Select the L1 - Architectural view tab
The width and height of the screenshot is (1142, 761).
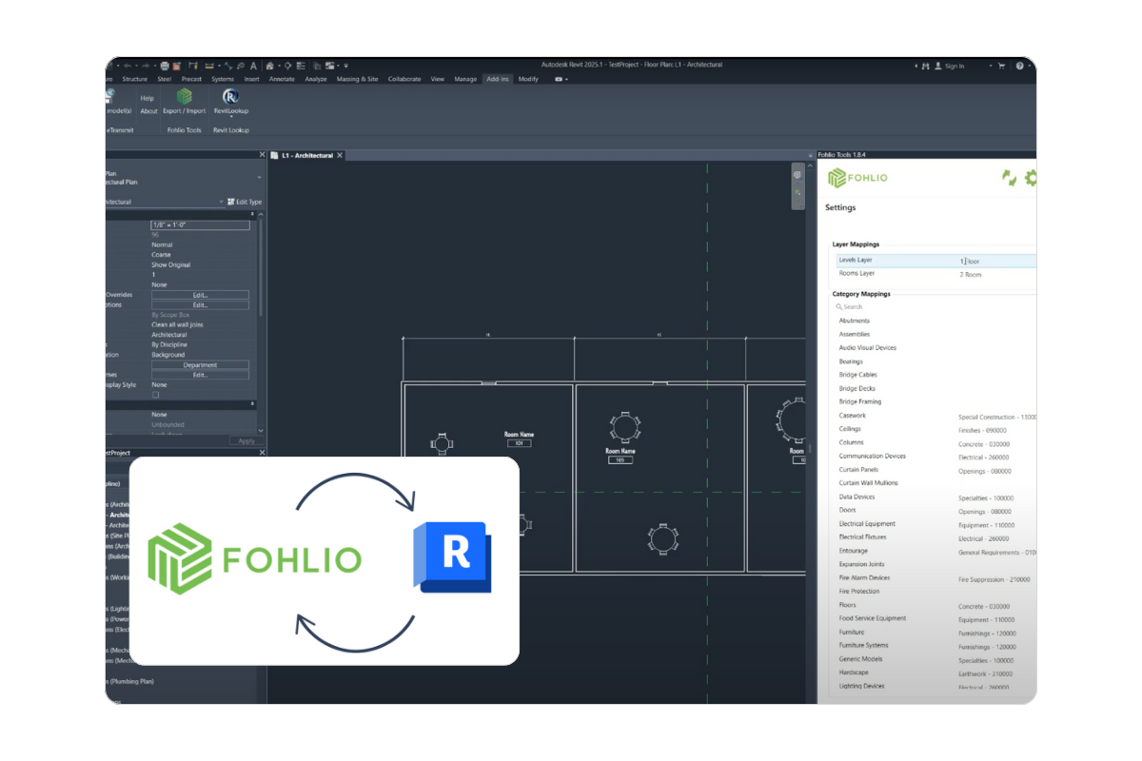point(306,154)
